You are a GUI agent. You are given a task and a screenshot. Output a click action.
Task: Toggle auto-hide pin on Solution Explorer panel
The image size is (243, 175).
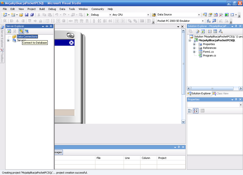tap(236, 26)
